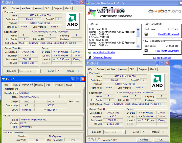Close the Mainboard CPU-Z window

point(83,79)
